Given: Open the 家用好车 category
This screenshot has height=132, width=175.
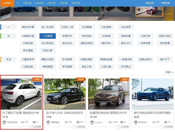Looking at the screenshot, I should point(67,36).
